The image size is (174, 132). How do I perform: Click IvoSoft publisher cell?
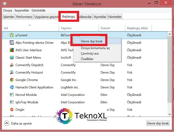[x=66, y=58]
